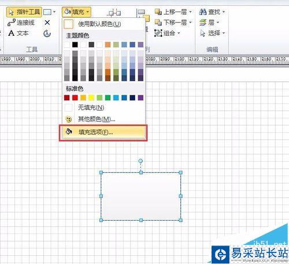Screen dimensions: 289x264
Task: Select the yellow standard color swatch
Action: pyautogui.click(x=91, y=98)
